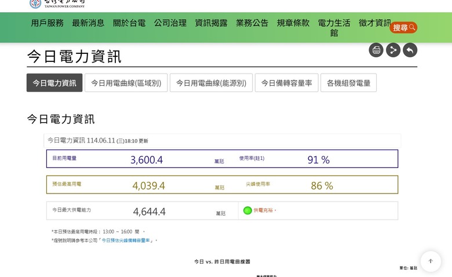Go back using the return arrow icon
The width and height of the screenshot is (452, 277).
[x=410, y=50]
